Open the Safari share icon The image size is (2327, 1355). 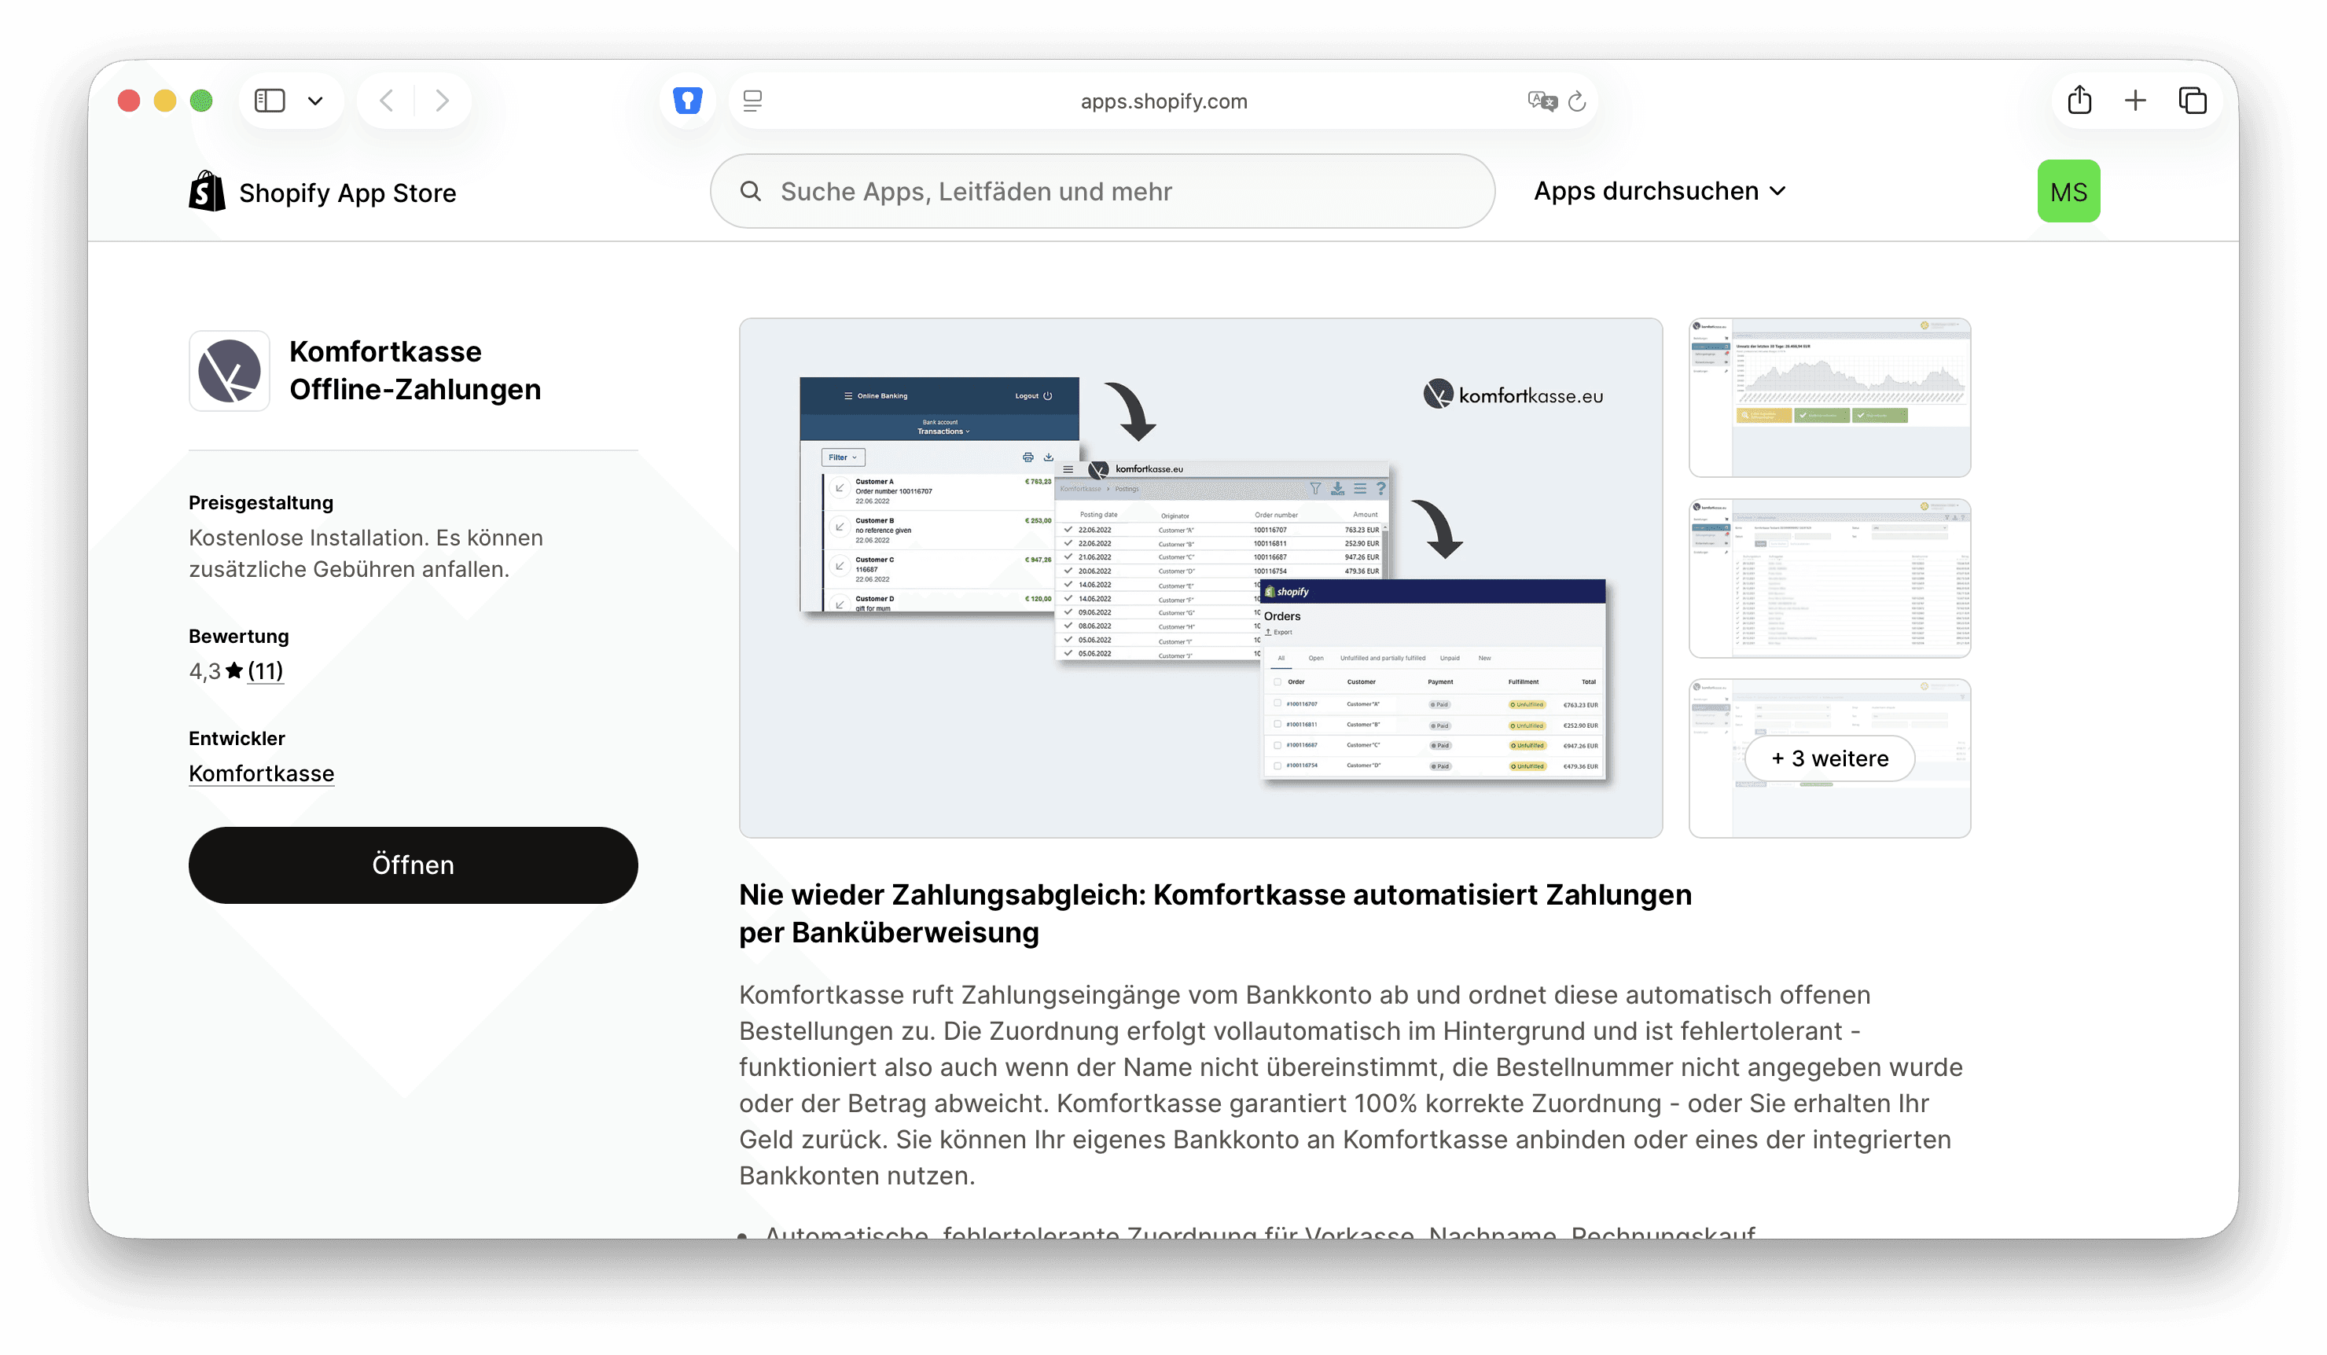[x=2079, y=100]
